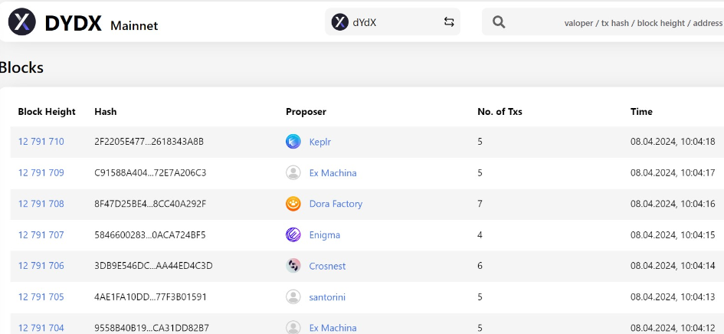The height and width of the screenshot is (334, 724).
Task: Open the Keplr proposer page
Action: tap(320, 142)
